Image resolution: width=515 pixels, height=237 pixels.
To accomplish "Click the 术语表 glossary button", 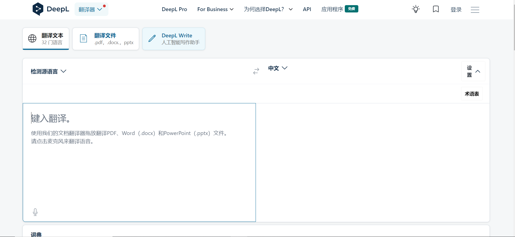I will tap(472, 94).
